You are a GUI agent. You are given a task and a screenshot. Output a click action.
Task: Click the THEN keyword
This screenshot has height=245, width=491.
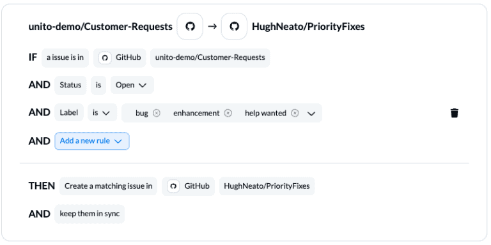coord(42,186)
